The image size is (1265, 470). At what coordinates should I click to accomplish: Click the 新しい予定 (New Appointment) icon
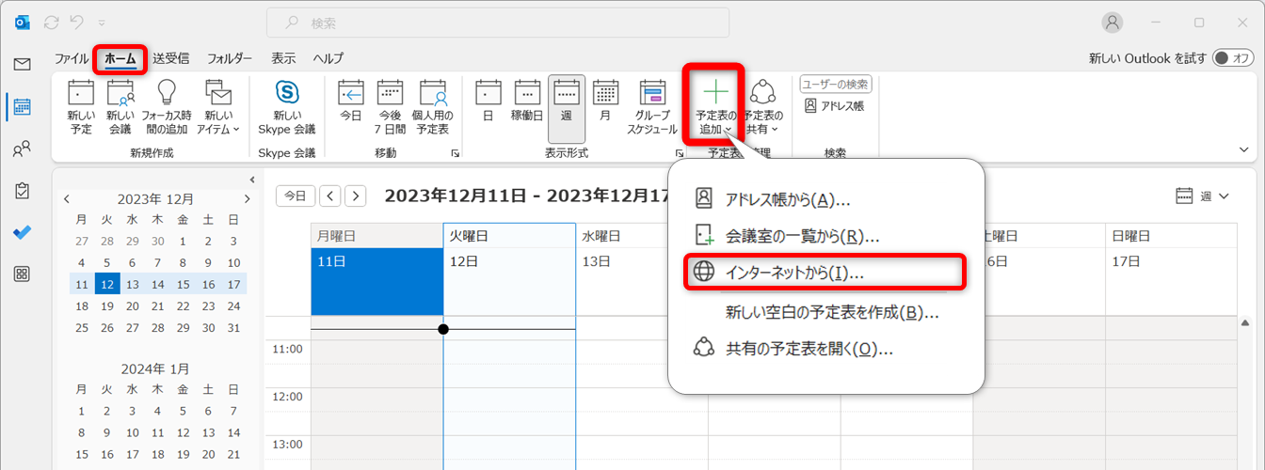point(81,93)
